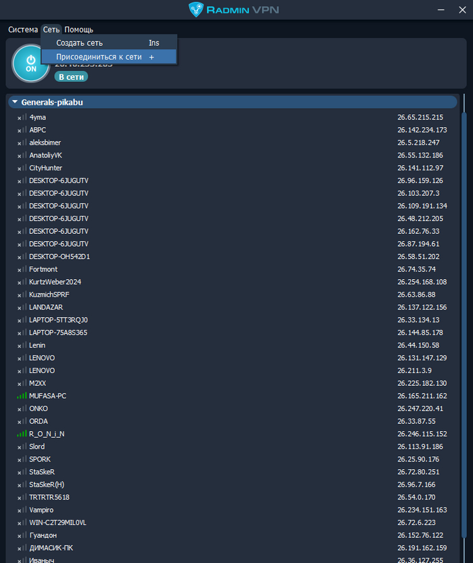Viewport: 473px width, 563px height.
Task: Close the Radmin VPN window
Action: [462, 9]
